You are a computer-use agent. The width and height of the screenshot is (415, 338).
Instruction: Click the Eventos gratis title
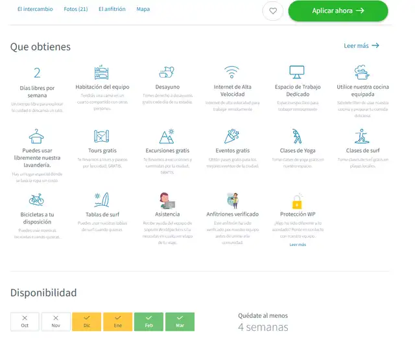(x=232, y=151)
